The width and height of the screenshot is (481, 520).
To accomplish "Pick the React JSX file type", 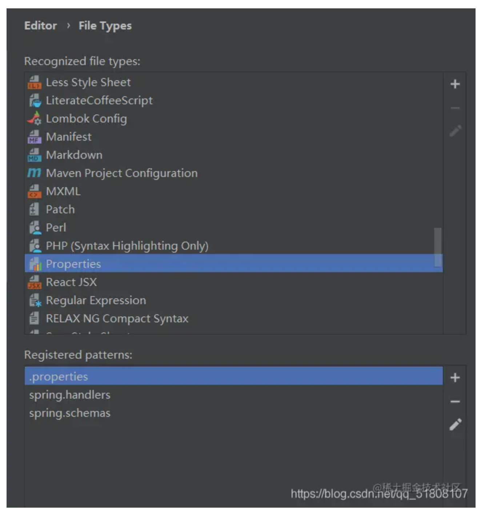I will [71, 282].
